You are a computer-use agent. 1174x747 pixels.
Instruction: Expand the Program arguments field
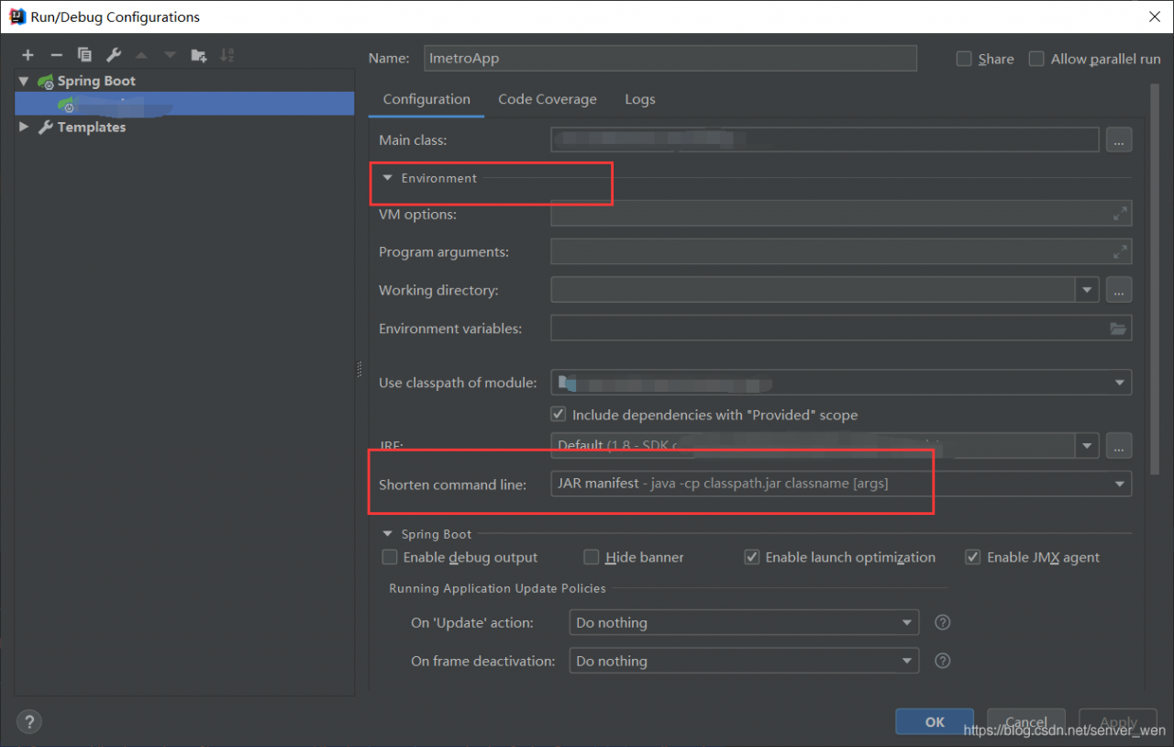[x=1120, y=251]
